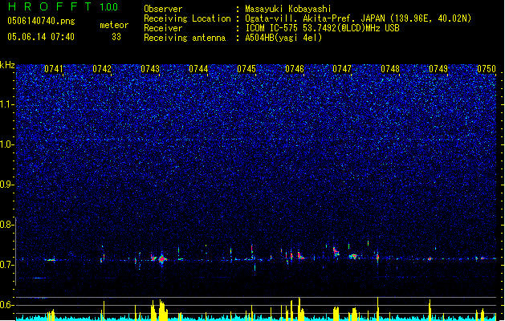Click the 0.9 kHz axis label
This screenshot has height=321, width=505.
tap(6, 185)
